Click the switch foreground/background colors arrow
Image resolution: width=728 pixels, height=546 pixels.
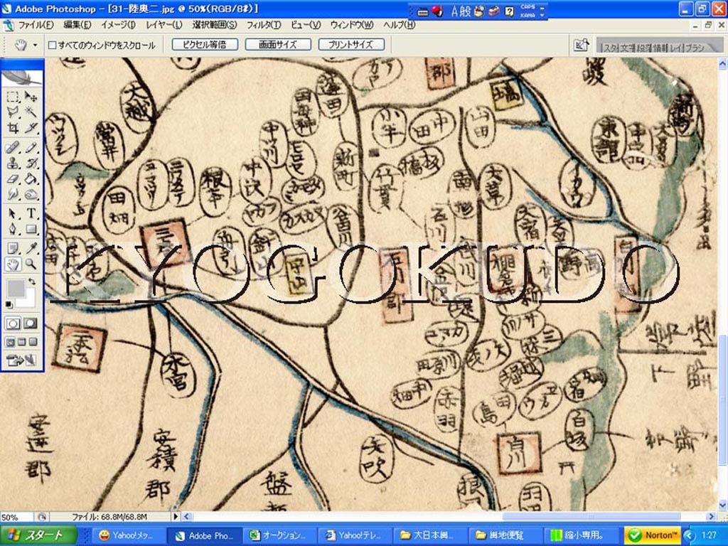pyautogui.click(x=31, y=282)
